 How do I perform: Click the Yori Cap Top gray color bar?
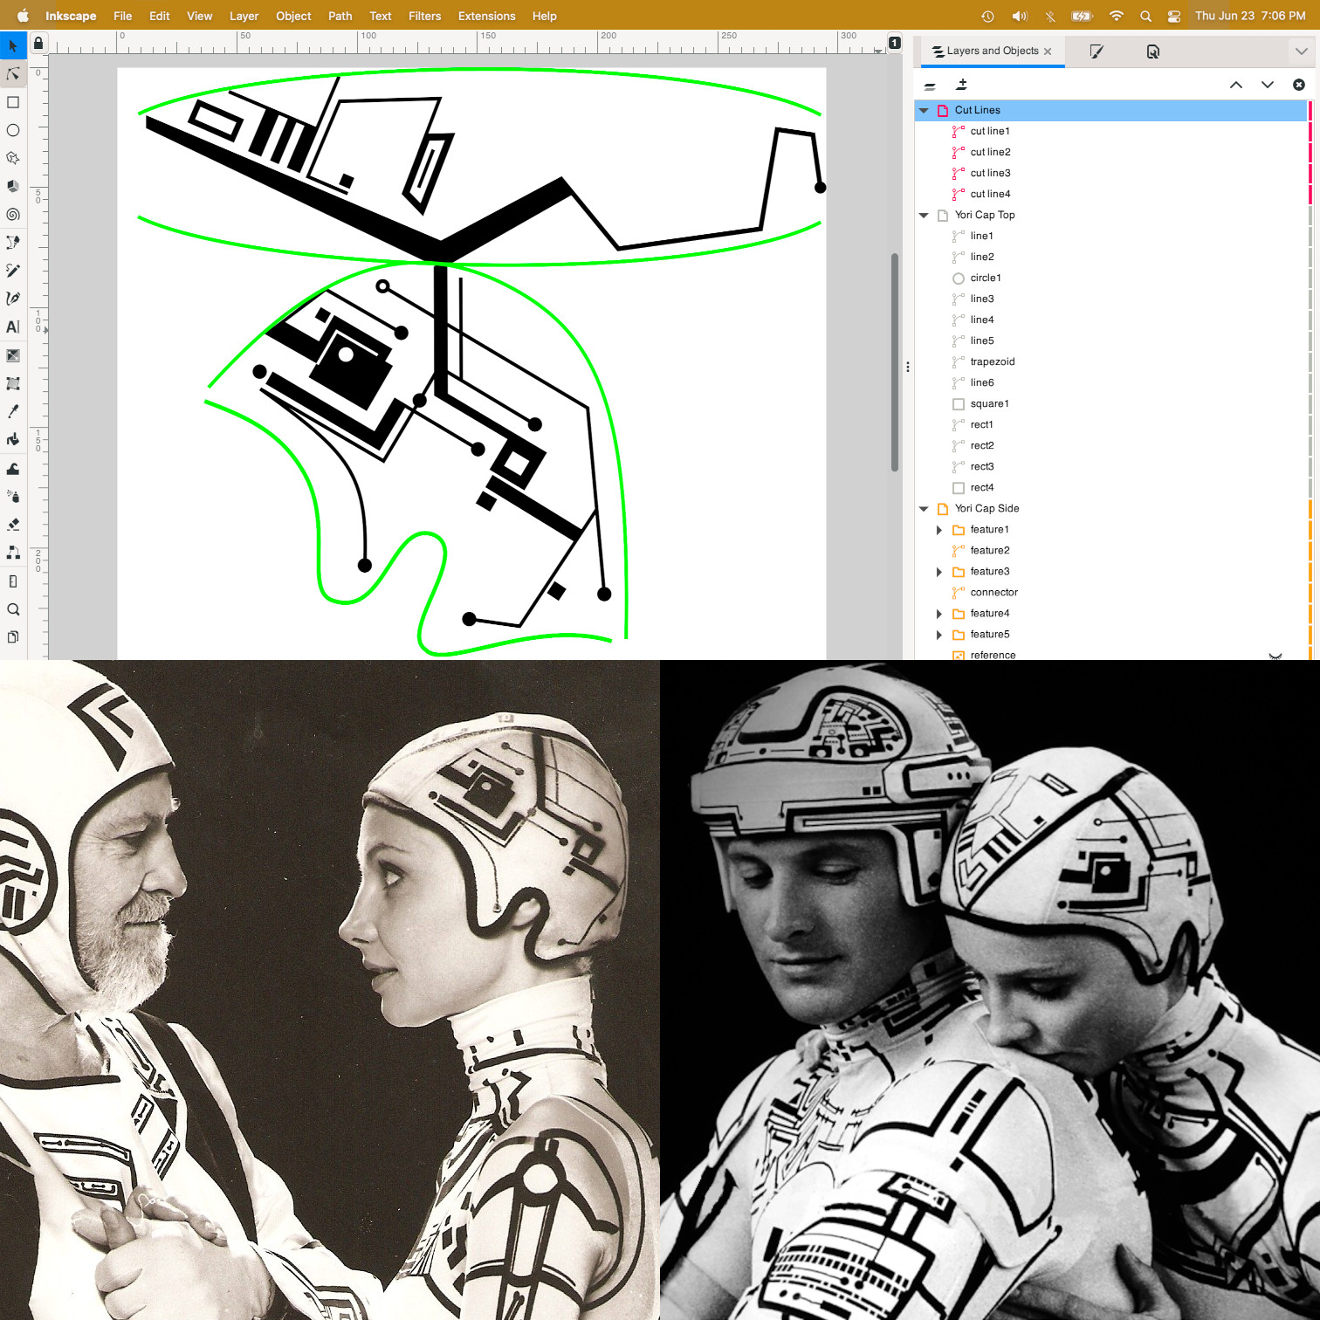1310,216
